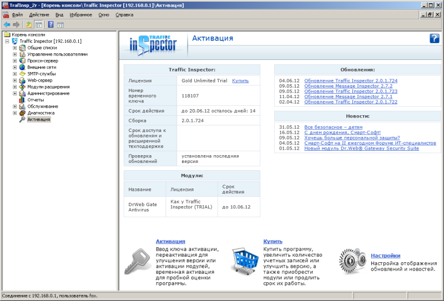Open the Действие menu
The image size is (444, 301).
coord(39,15)
